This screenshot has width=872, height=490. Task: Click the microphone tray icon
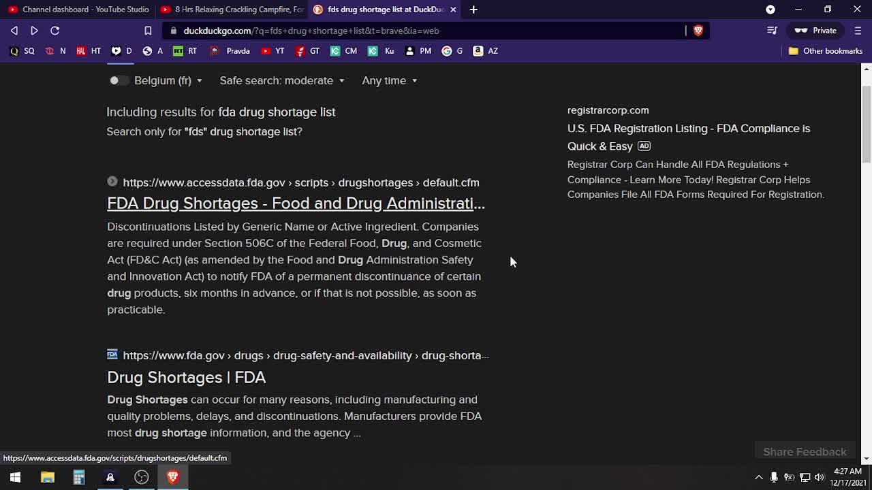[x=774, y=477]
